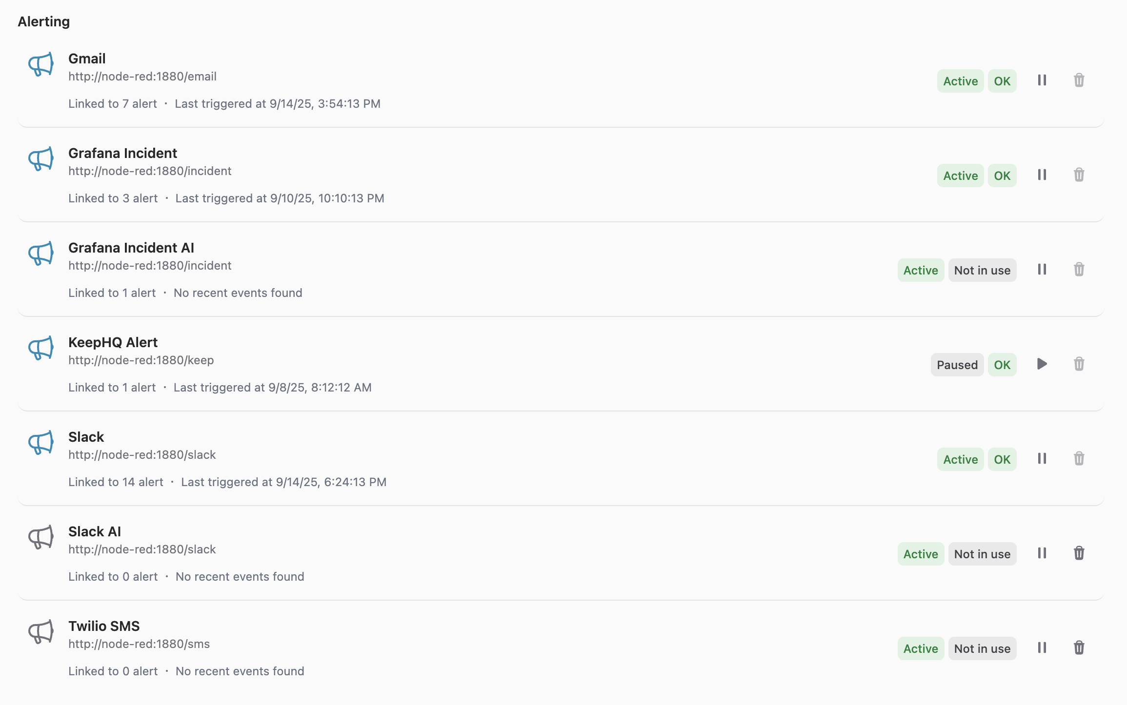Open the Grafana Incident webhook title
This screenshot has height=705, width=1127.
coord(122,153)
